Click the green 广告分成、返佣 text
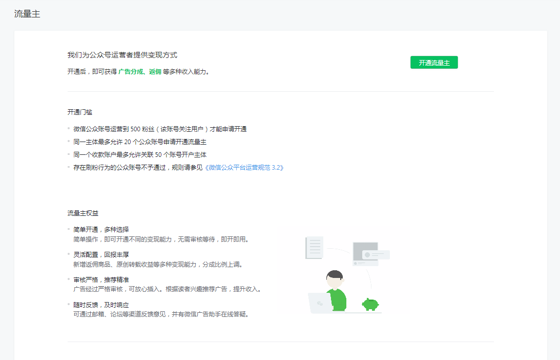Viewport: 560px width, 360px height. click(x=139, y=72)
